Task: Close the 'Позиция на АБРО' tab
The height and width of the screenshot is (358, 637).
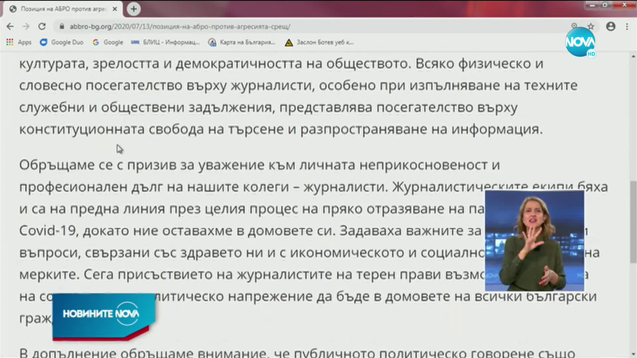Action: (x=115, y=9)
